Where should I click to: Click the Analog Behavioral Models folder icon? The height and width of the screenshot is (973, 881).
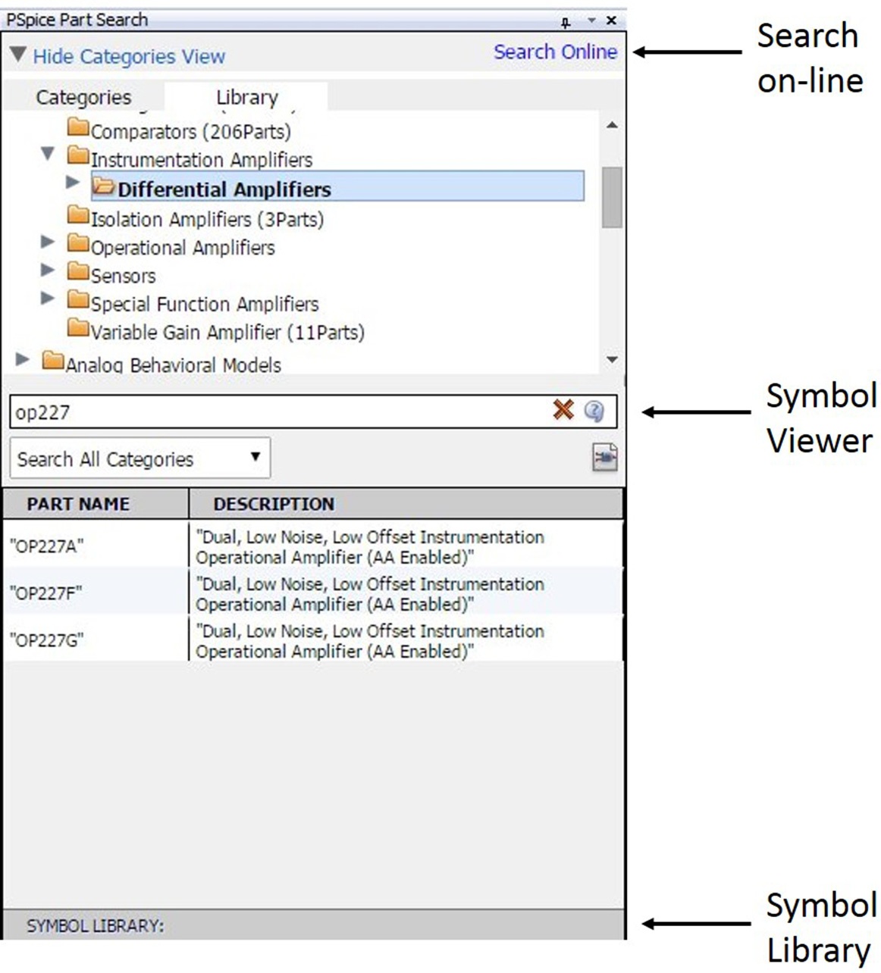tap(53, 361)
